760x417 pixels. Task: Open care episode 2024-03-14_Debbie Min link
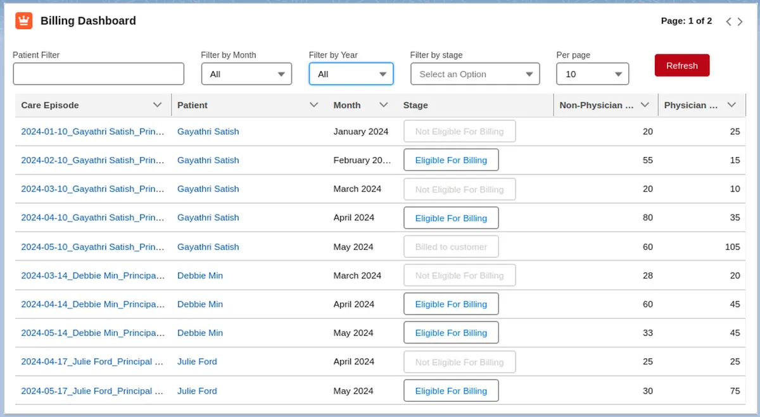pyautogui.click(x=92, y=275)
